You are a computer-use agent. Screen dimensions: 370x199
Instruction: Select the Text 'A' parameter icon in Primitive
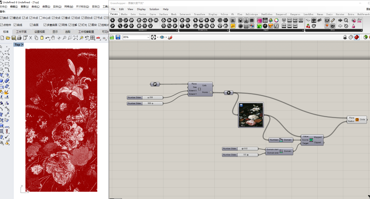188,26
